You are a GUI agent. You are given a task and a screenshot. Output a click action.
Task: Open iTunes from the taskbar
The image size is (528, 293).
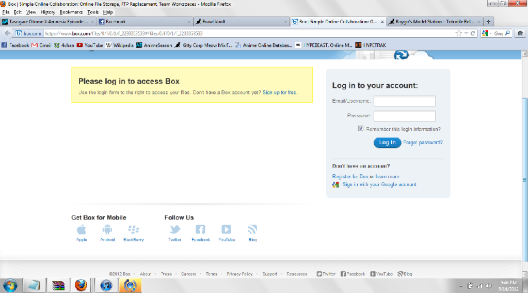click(106, 286)
